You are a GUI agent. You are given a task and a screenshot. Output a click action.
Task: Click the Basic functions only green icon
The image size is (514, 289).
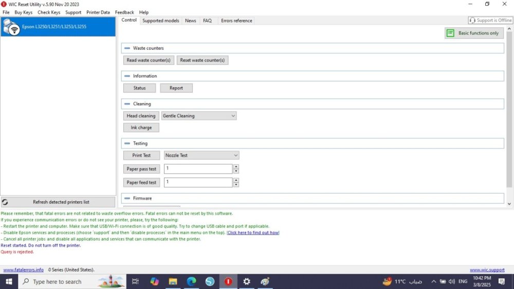450,33
